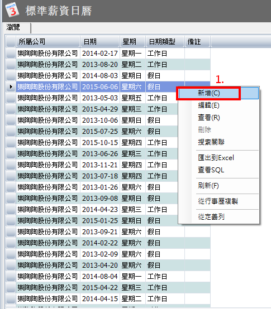Sort by the 日期類型 column header

tap(165, 42)
